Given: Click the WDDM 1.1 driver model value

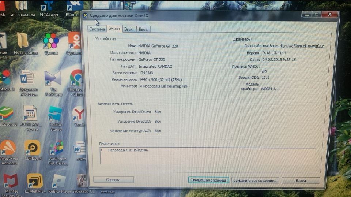Looking at the screenshot, I should click(270, 89).
